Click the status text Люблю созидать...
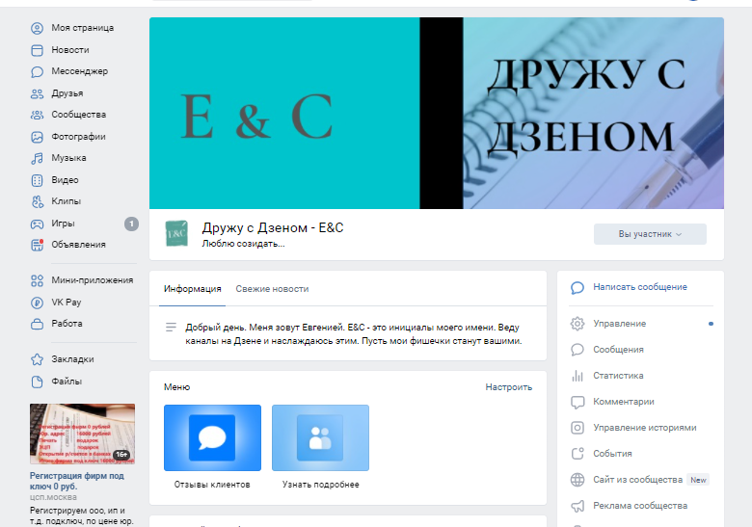Screen dimensions: 752x527 243,244
